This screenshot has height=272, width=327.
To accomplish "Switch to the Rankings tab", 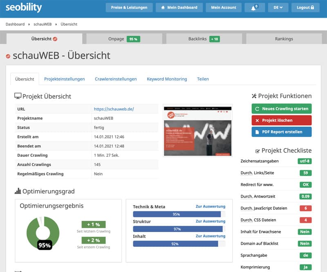I will tap(284, 39).
